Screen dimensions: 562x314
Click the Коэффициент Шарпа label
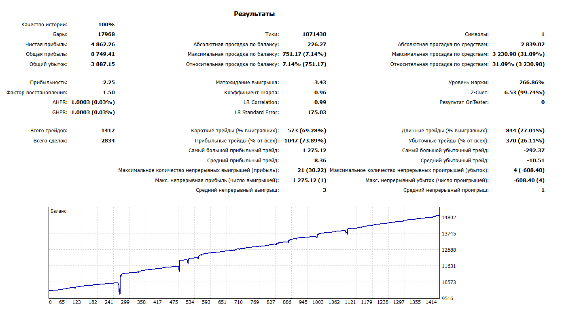coord(251,93)
